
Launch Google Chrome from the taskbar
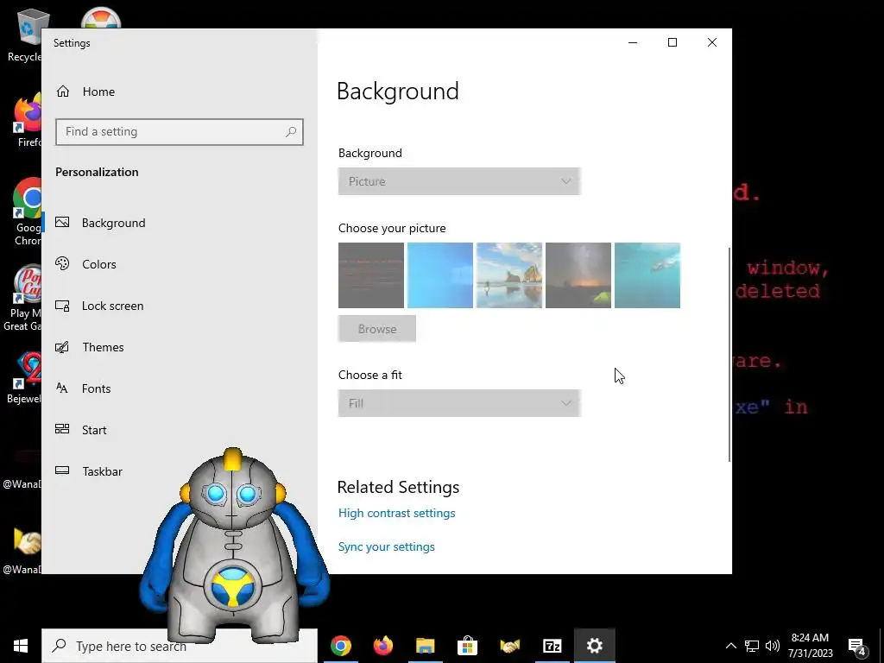[x=341, y=646]
